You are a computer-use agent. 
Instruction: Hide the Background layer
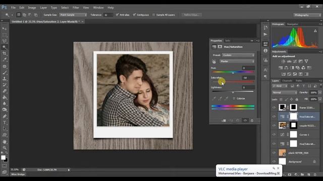click(x=274, y=162)
